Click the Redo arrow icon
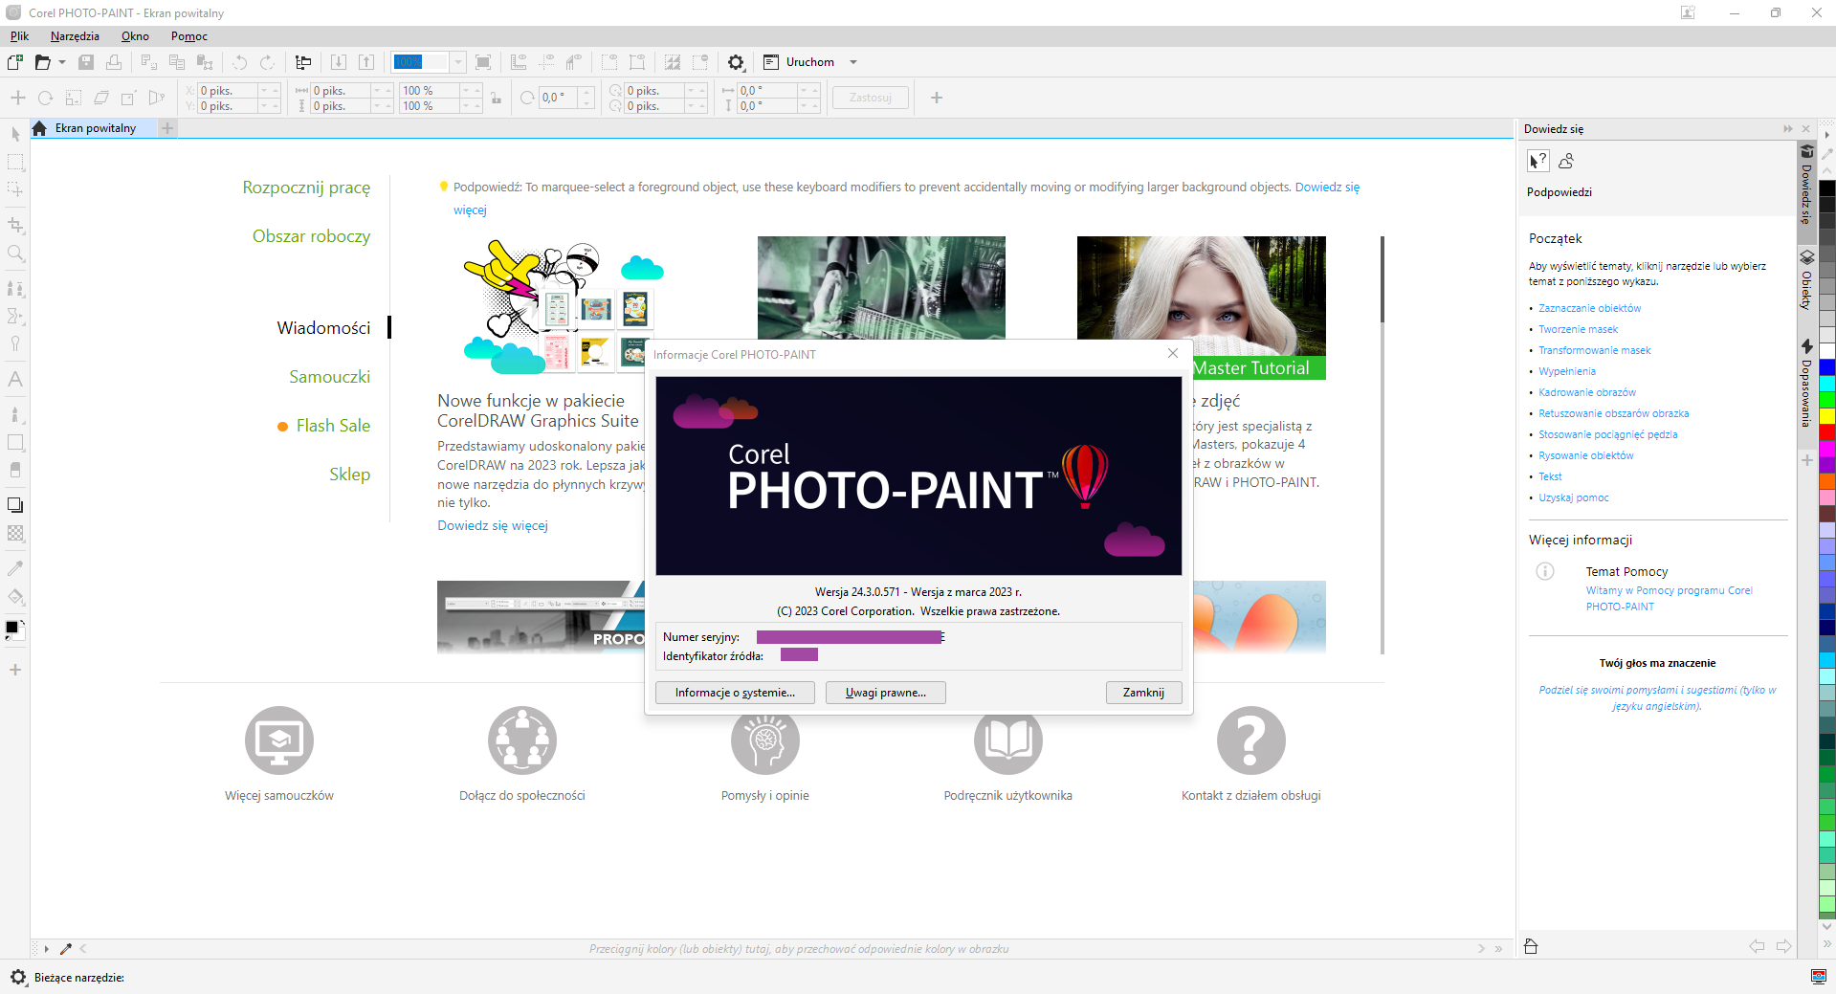1836x994 pixels. click(x=268, y=62)
